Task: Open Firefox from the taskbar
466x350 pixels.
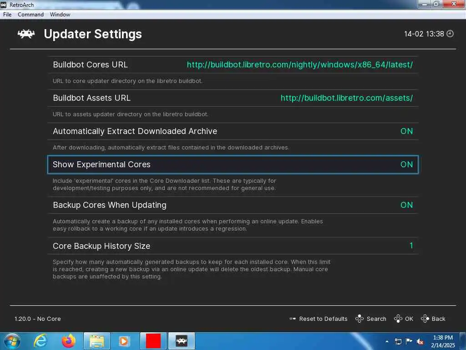Action: pyautogui.click(x=69, y=341)
